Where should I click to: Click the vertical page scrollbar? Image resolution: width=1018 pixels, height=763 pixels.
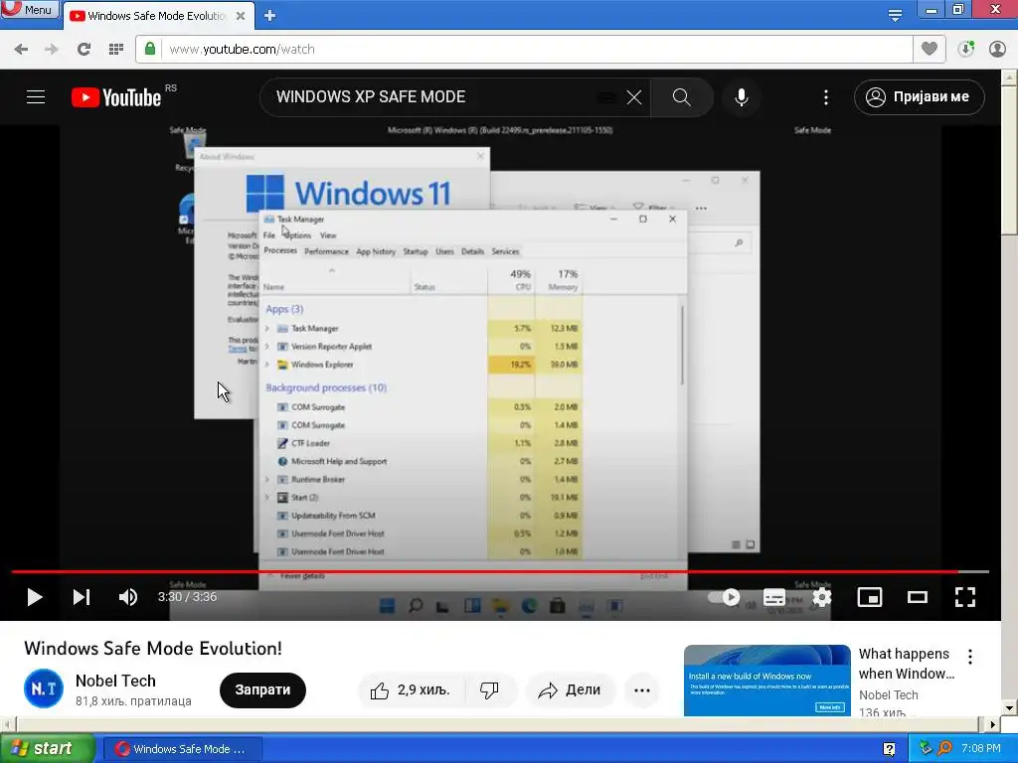[1010, 159]
